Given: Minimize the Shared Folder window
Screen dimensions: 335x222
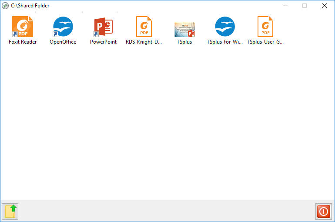Looking at the screenshot, I should pos(285,6).
